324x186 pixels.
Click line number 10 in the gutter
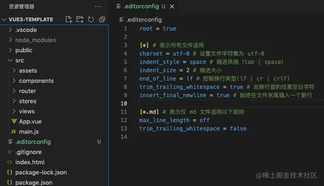tap(124, 103)
